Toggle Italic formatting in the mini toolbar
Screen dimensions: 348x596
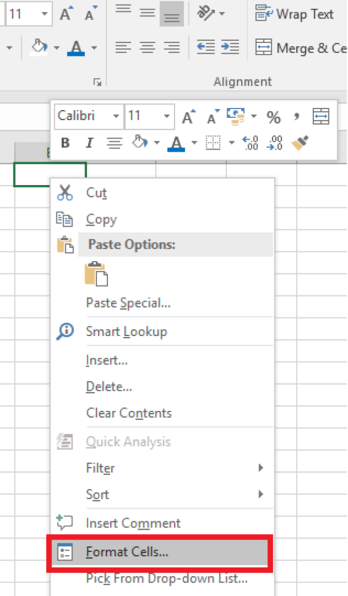tap(89, 143)
